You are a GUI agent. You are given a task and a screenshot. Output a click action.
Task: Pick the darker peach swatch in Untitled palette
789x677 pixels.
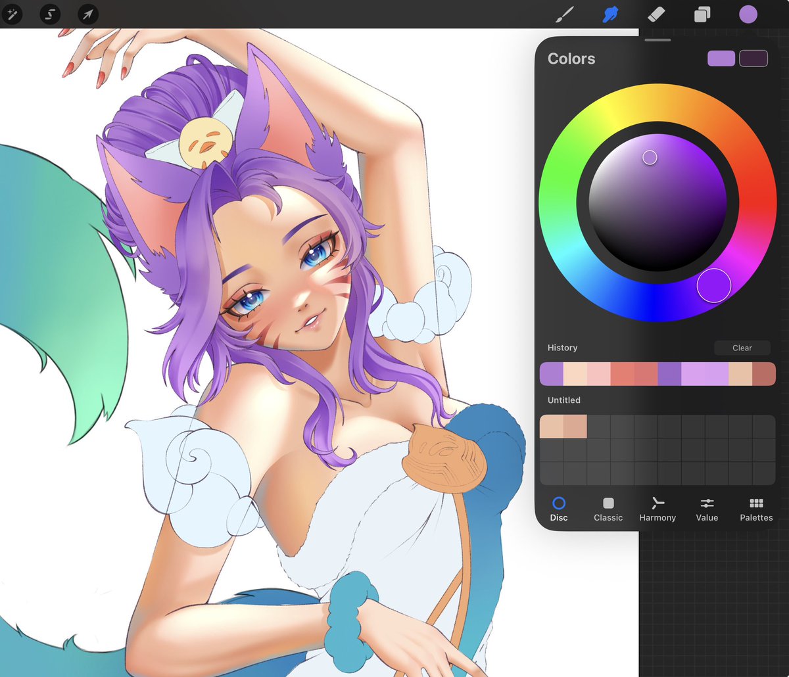tap(575, 427)
